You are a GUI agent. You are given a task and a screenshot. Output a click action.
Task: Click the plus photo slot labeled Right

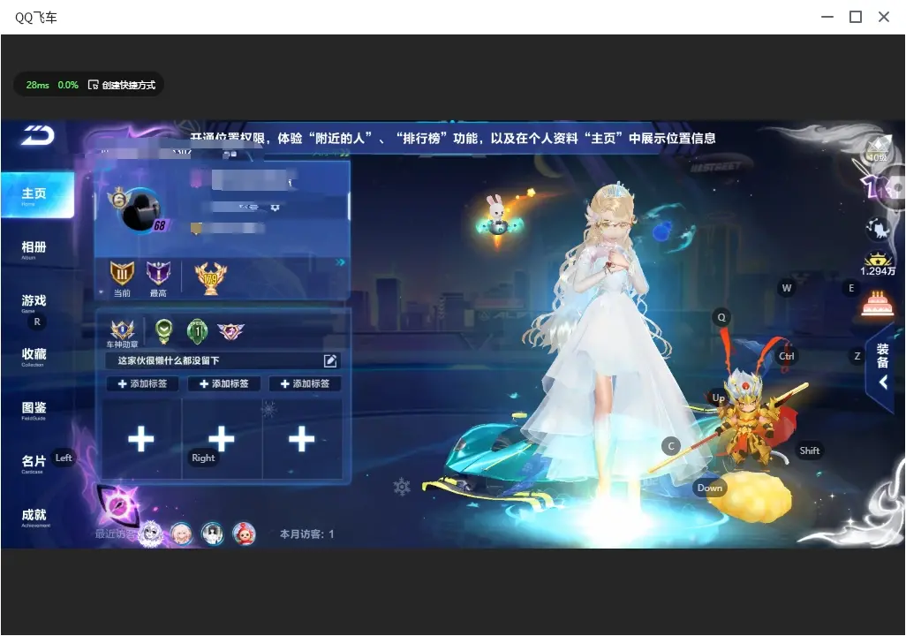click(x=222, y=439)
